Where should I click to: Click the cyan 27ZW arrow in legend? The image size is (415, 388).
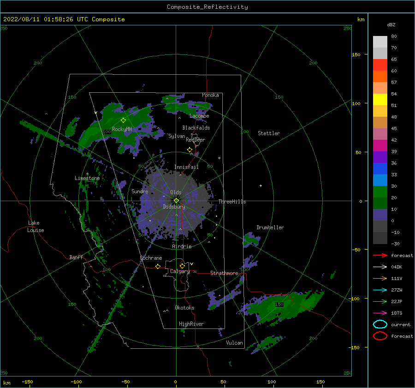(380, 290)
